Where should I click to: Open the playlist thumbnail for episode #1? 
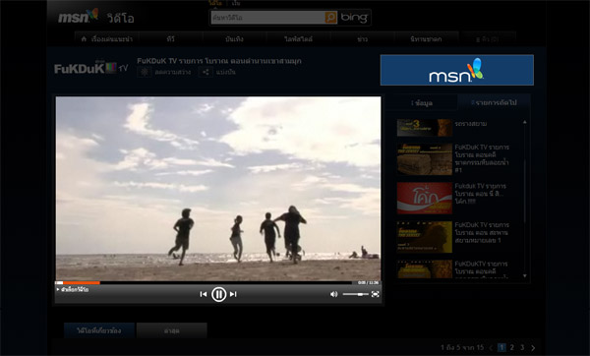click(x=425, y=158)
